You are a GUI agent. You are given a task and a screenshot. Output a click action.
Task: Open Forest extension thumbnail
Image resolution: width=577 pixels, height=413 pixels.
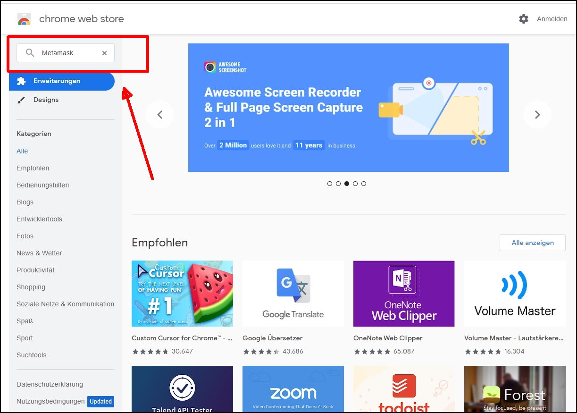coord(515,389)
